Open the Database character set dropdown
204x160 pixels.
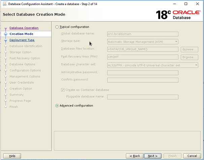tap(153, 65)
